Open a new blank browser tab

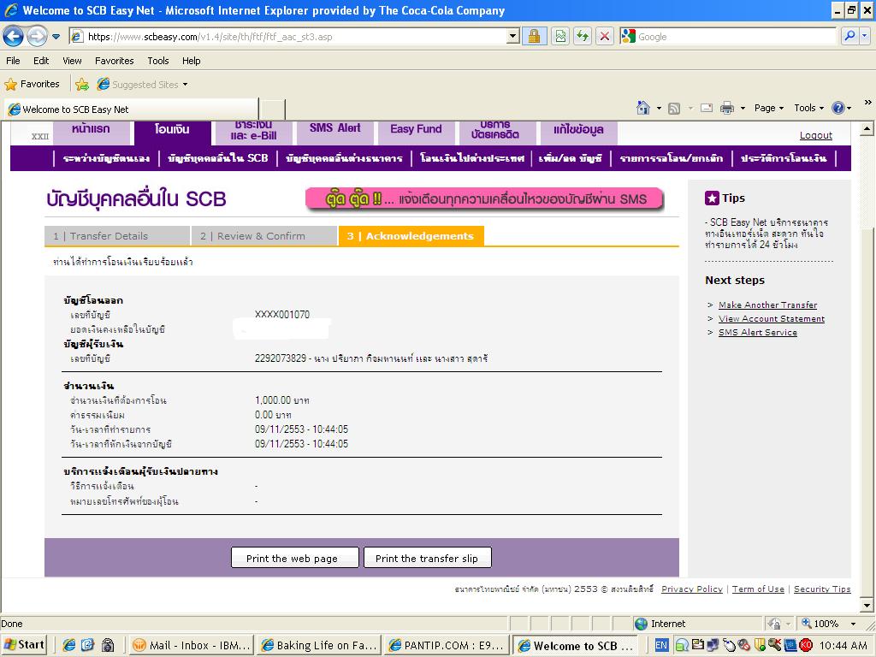coord(273,109)
